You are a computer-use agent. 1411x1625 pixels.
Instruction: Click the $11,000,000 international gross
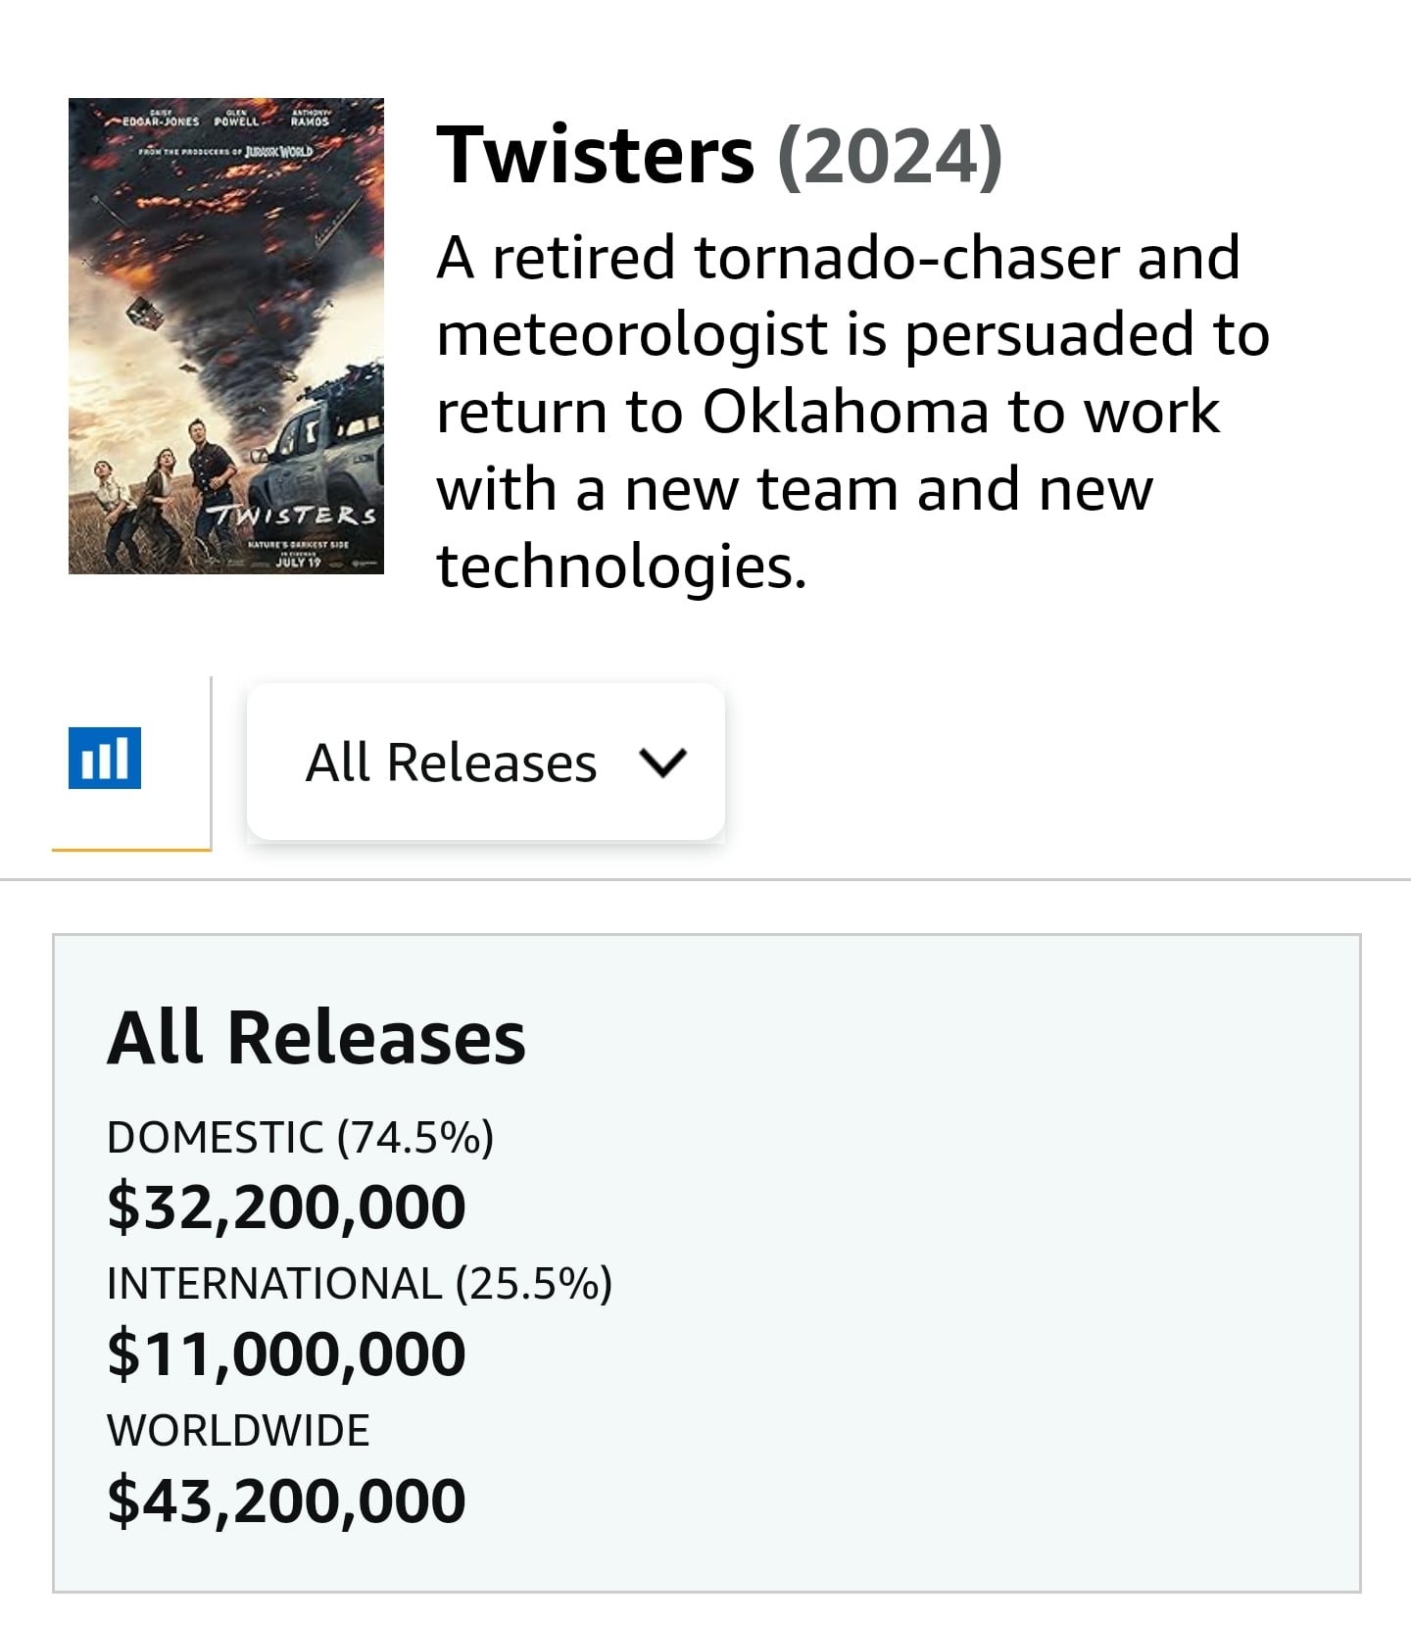click(286, 1353)
